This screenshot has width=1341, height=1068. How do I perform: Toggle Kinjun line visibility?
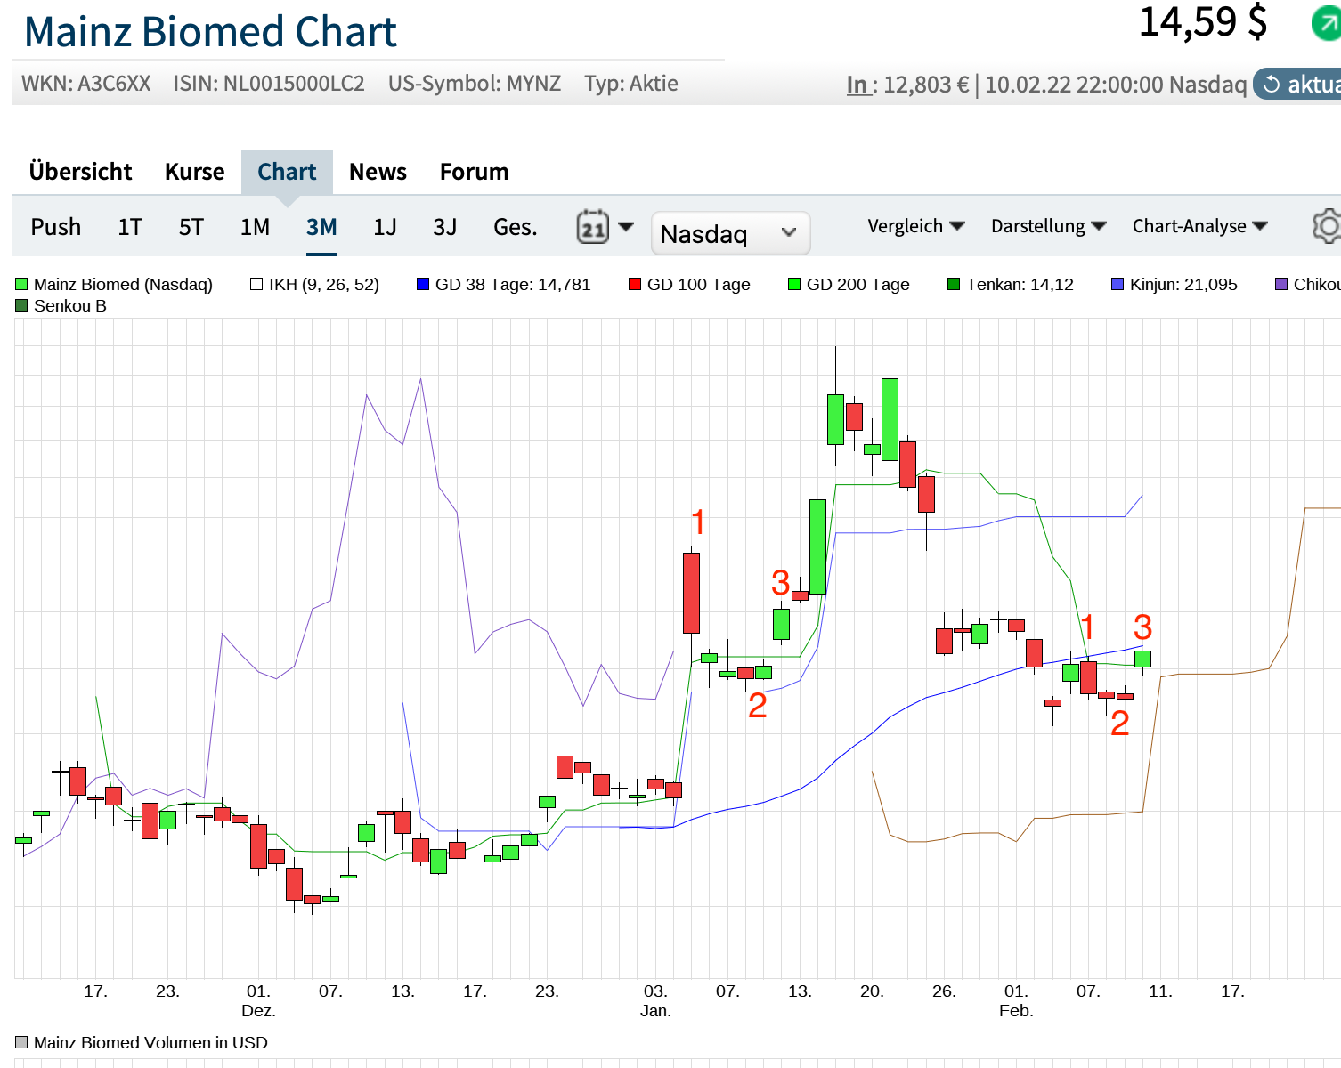tap(1174, 285)
